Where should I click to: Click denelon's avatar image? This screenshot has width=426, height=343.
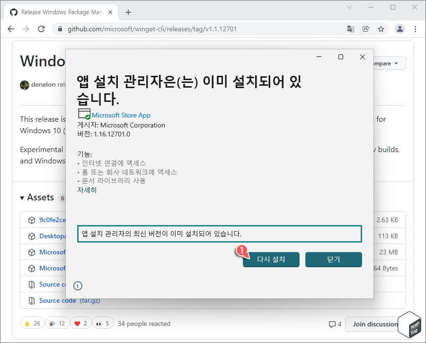[x=25, y=85]
